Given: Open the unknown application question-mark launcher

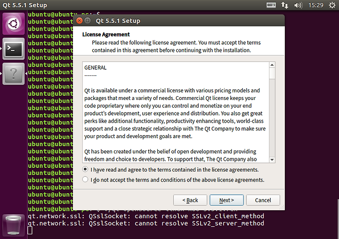Looking at the screenshot, I should 13,74.
